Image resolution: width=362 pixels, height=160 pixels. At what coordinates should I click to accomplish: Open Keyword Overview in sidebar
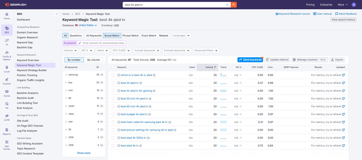point(28,60)
